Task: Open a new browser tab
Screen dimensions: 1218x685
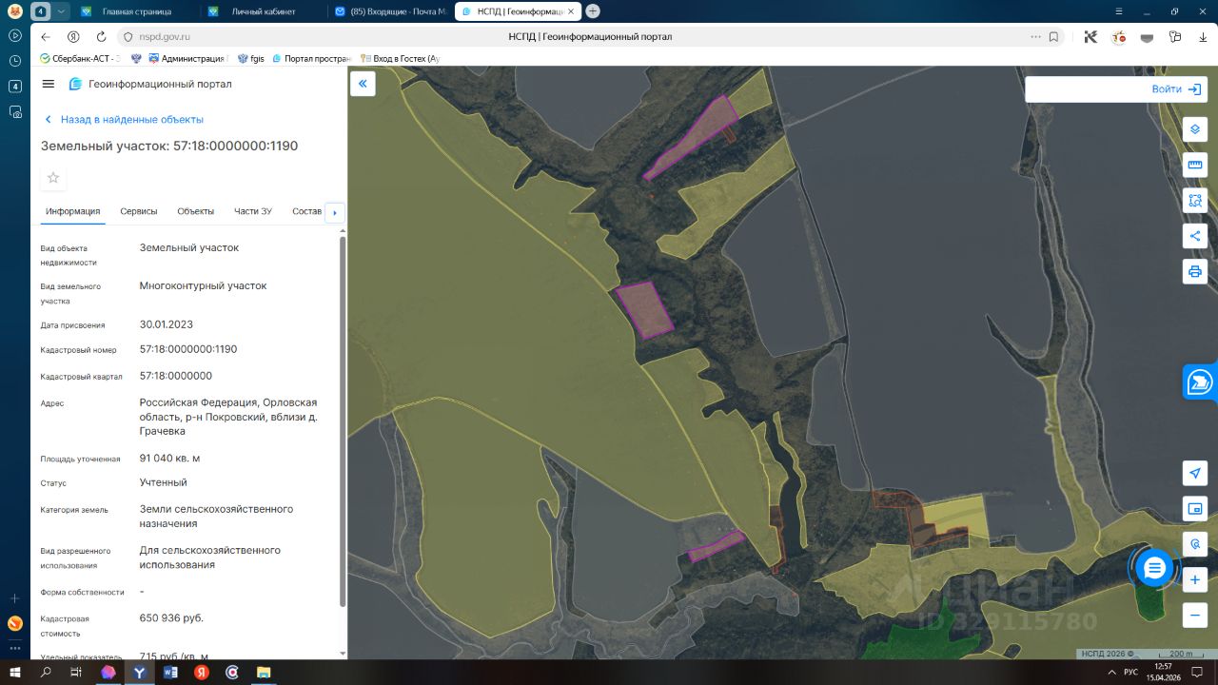Action: pos(593,11)
